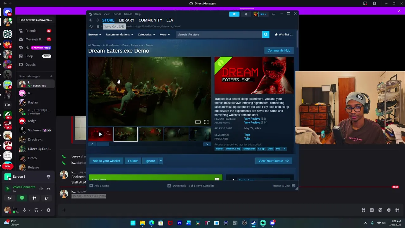Show more tags with plus button
Viewport: 405px width, 228px height.
[284, 149]
